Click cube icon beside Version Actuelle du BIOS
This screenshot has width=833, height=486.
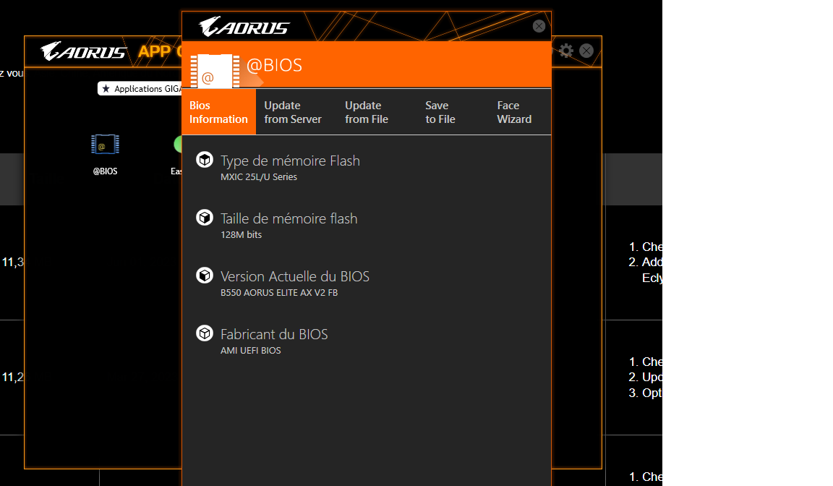click(205, 275)
